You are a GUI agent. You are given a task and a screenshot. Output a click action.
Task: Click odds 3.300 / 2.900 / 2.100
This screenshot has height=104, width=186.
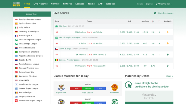[x=129, y=32]
